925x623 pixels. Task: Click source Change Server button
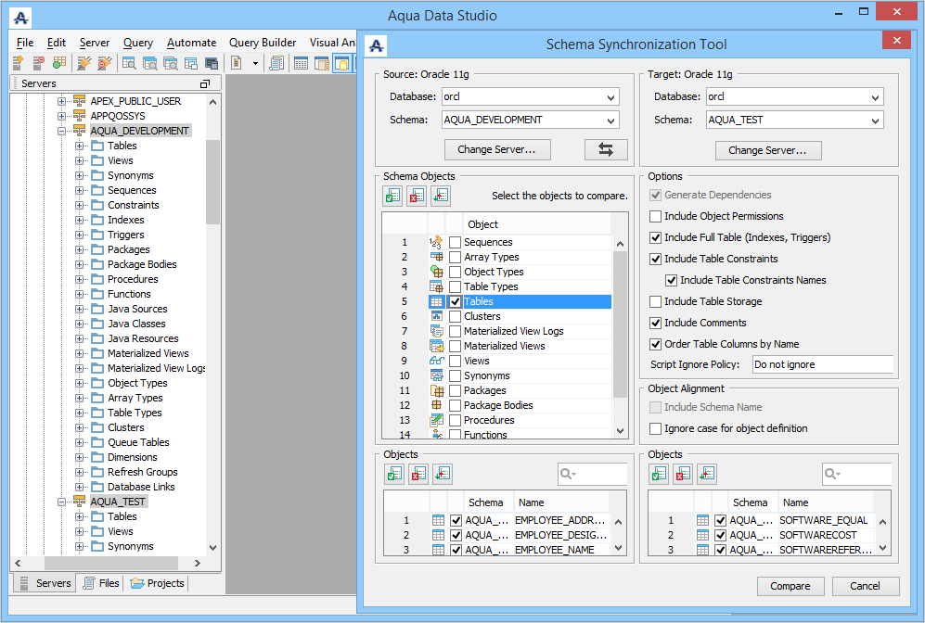tap(503, 149)
